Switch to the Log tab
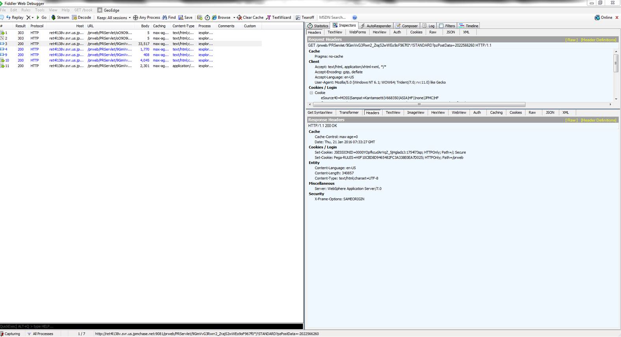This screenshot has width=621, height=337. (428, 26)
